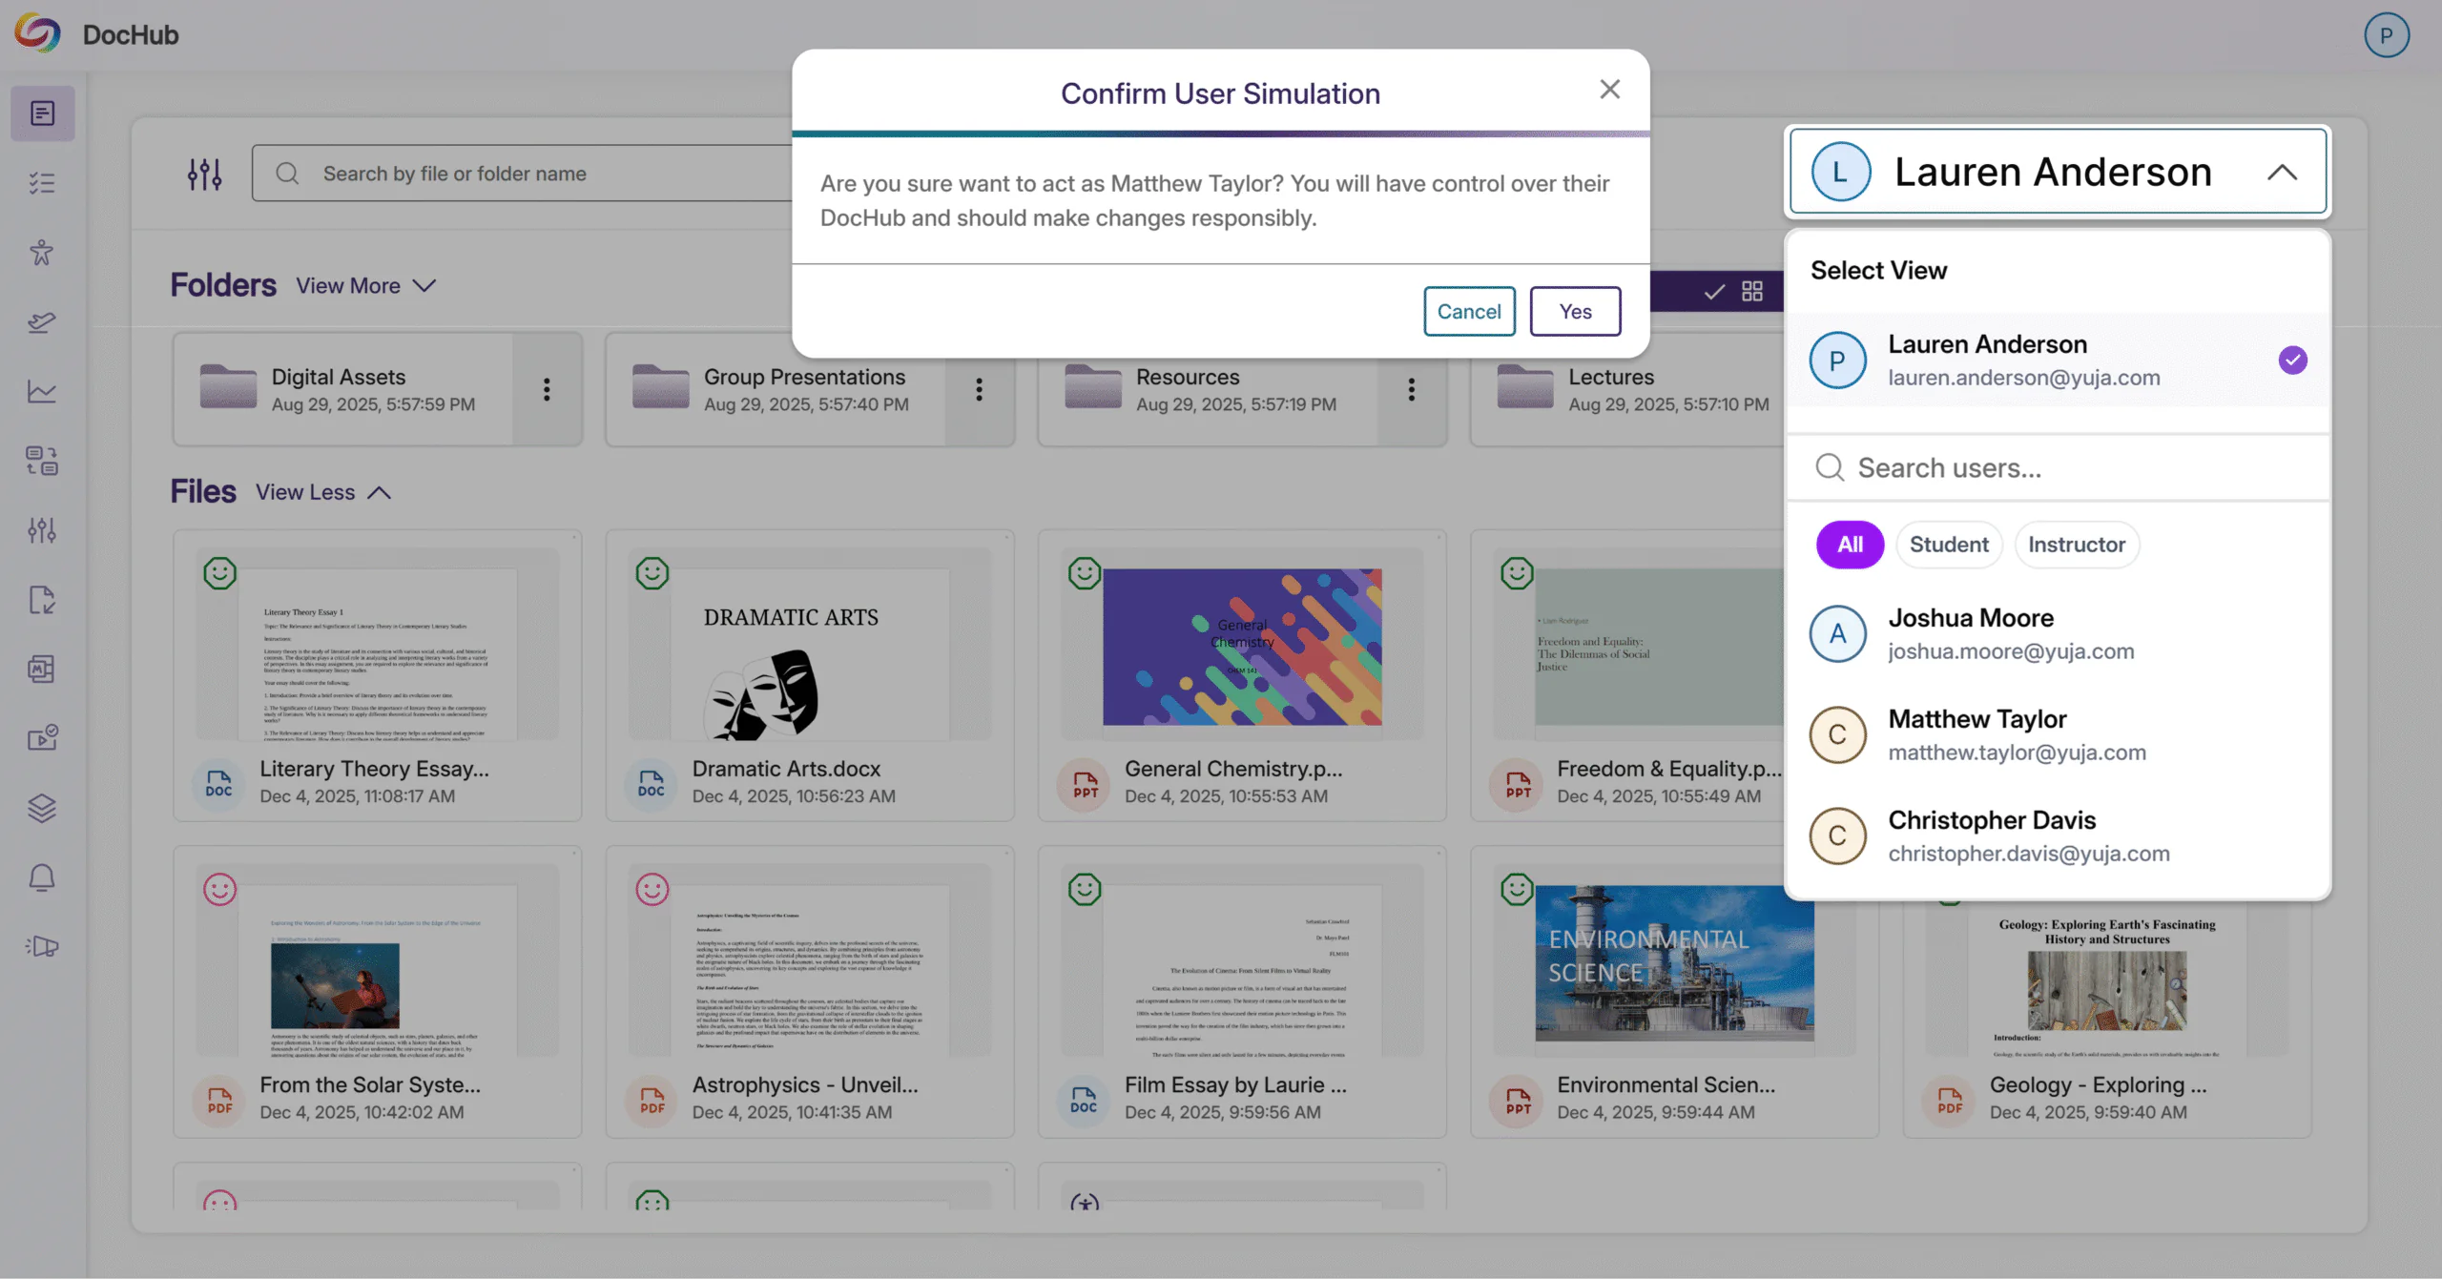Collapse the Lauren Anderson user dropdown
The image size is (2442, 1279).
coord(2282,173)
